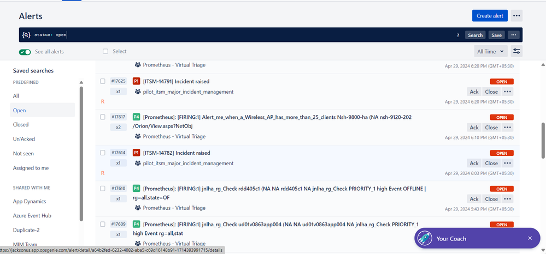This screenshot has width=546, height=254.
Task: Click the saved searches list up arrow
Action: click(81, 83)
